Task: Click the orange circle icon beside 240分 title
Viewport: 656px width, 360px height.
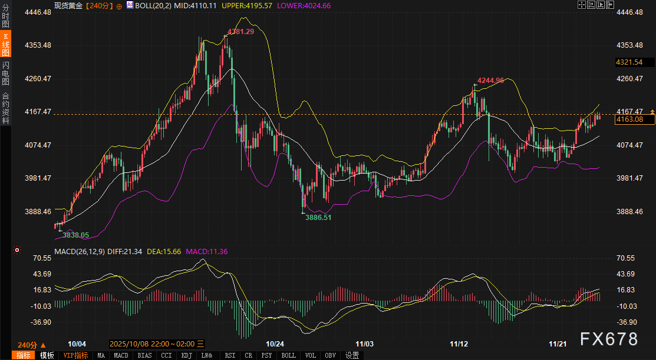Action: coord(120,5)
